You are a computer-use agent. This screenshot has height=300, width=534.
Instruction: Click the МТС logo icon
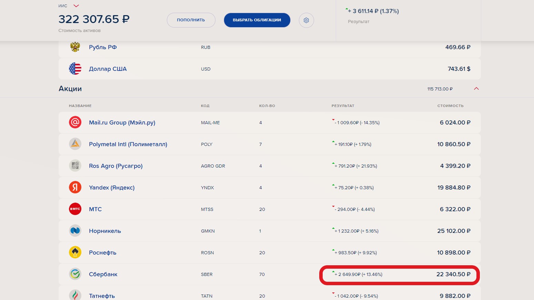[x=75, y=209]
